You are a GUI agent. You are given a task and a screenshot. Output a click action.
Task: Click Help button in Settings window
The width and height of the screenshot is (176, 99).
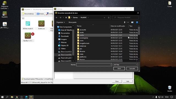point(128,81)
